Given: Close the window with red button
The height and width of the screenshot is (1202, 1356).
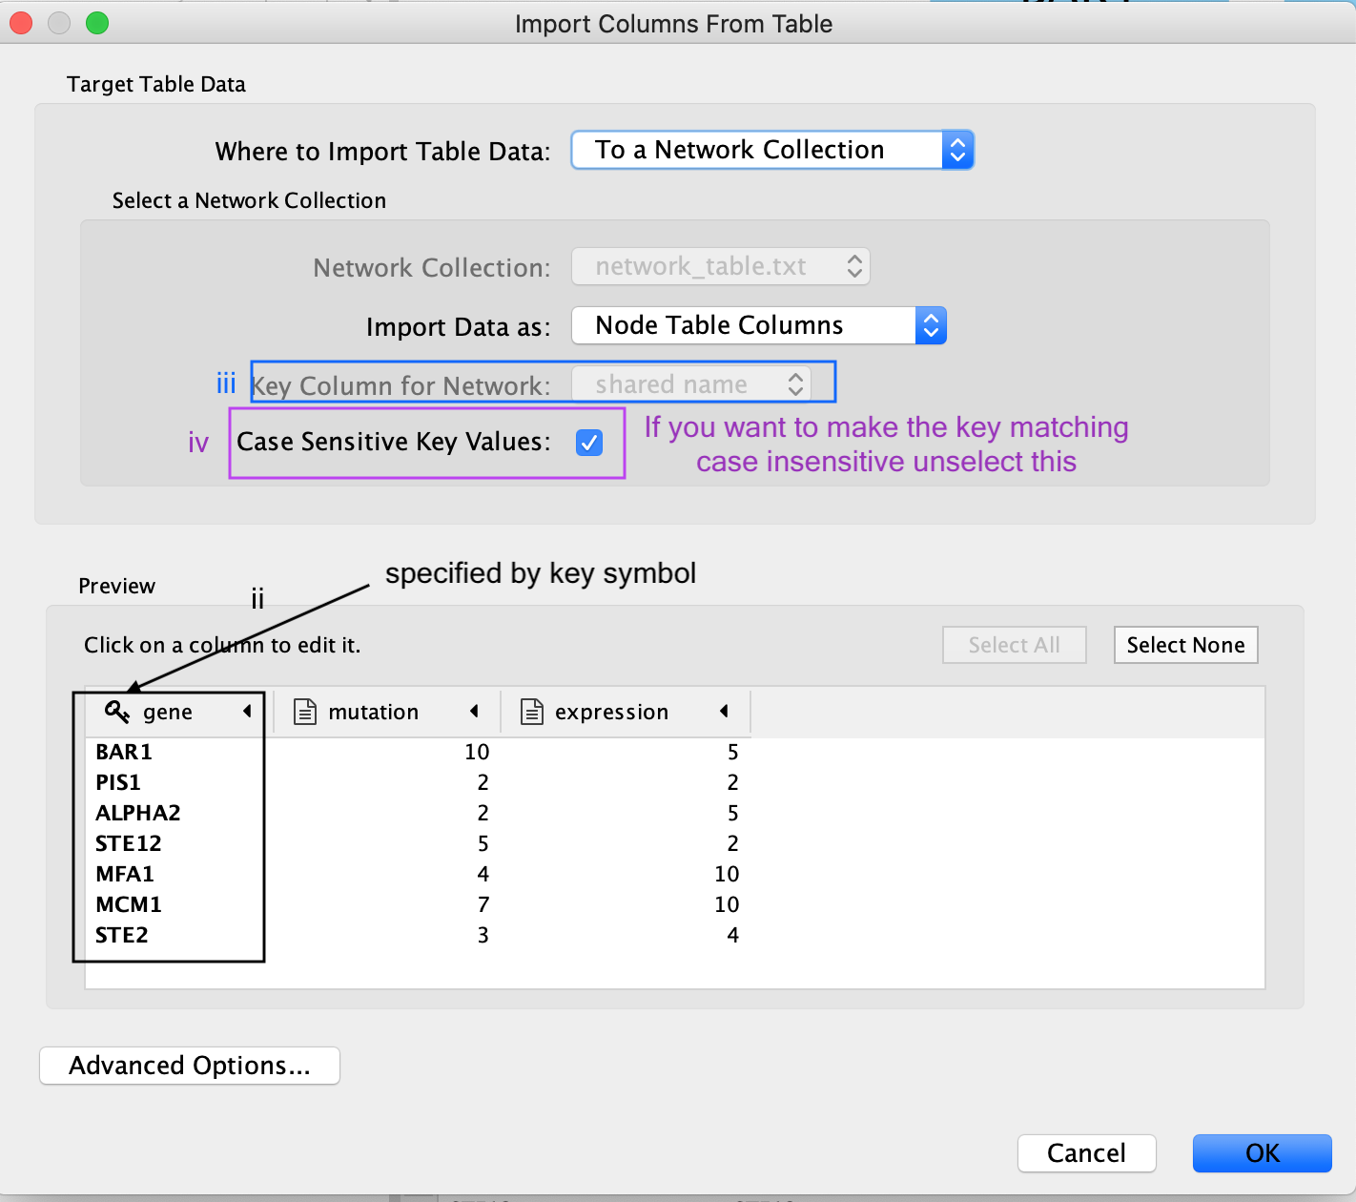Looking at the screenshot, I should tap(21, 23).
